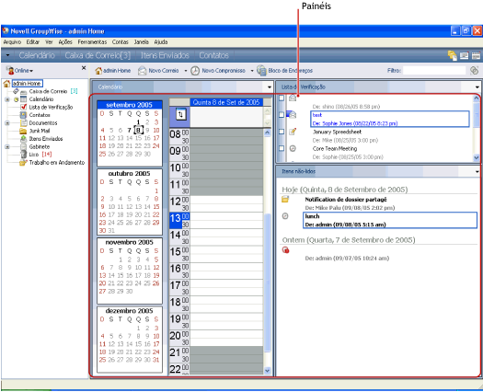
Task: Switch to the Caixa de Correio[3] tab
Action: click(x=98, y=55)
